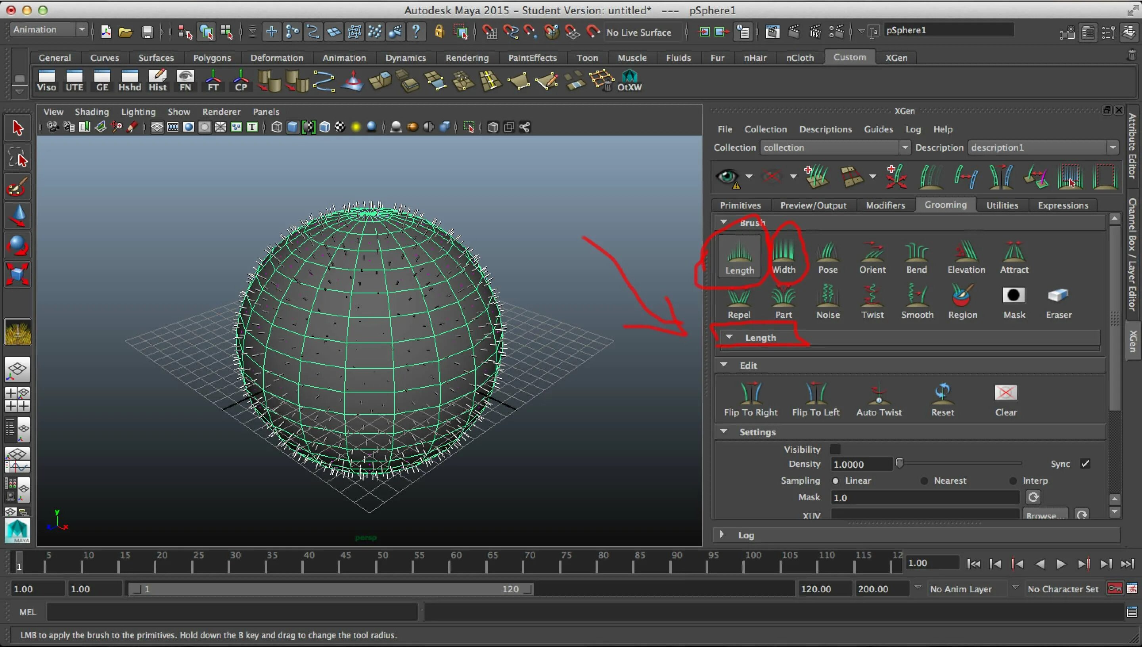Open the Hist shelf button
The height and width of the screenshot is (647, 1142).
[x=157, y=80]
